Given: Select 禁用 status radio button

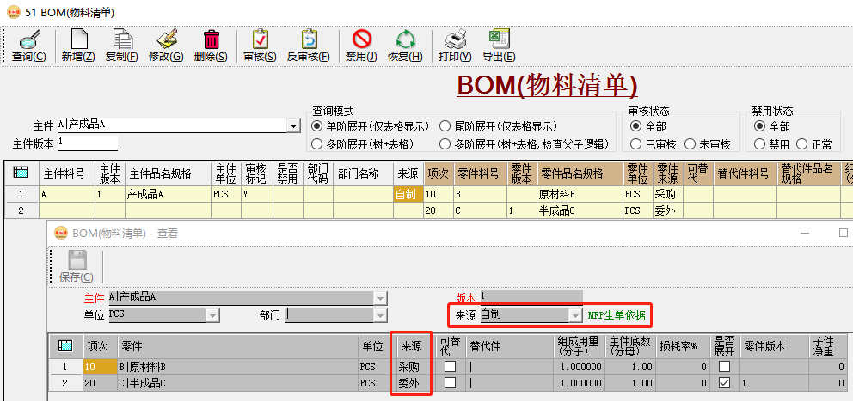Looking at the screenshot, I should point(759,144).
